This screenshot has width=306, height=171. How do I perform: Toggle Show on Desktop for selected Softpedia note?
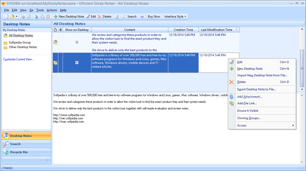pos(77,63)
